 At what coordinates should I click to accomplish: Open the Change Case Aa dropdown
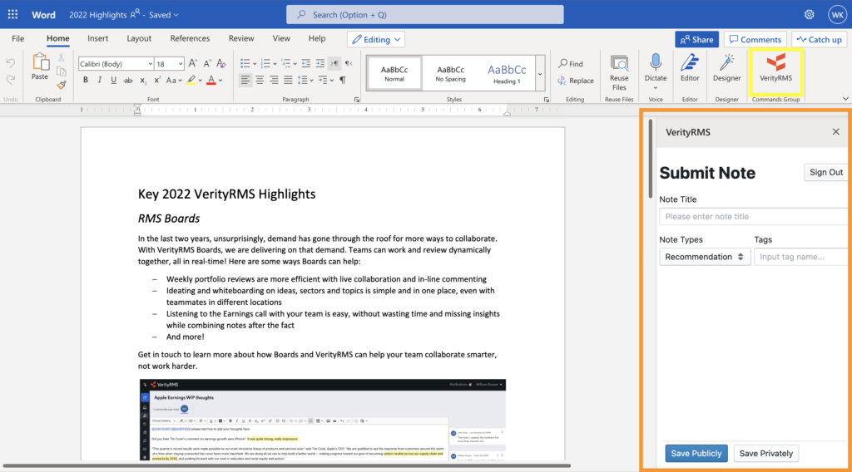coord(174,81)
